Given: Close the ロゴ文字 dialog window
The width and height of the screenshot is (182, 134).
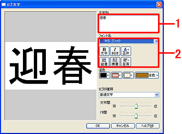Looking at the screenshot, I should 159,5.
